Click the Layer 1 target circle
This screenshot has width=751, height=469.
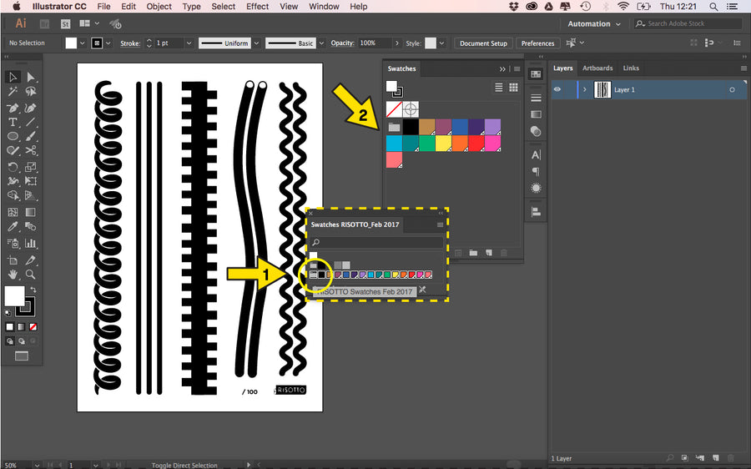pos(732,89)
